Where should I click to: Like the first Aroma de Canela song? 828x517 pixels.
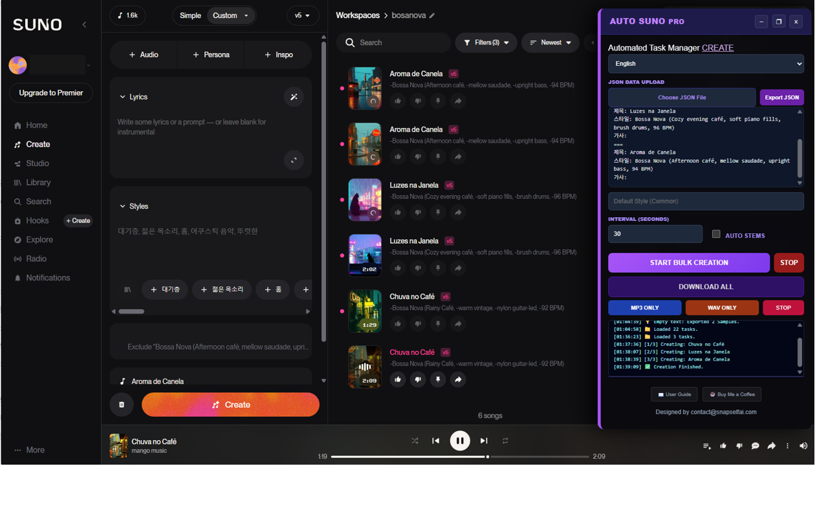tap(398, 101)
